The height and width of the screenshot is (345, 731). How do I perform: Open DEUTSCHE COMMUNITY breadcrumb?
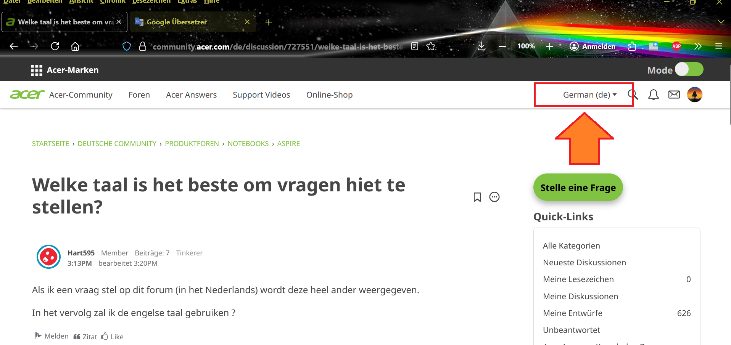[x=117, y=144]
